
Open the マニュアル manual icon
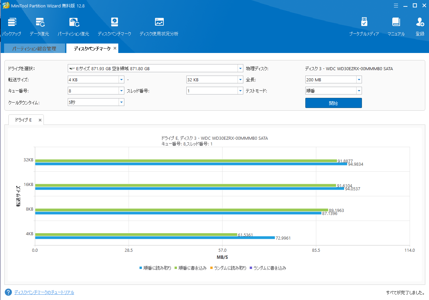click(x=396, y=23)
